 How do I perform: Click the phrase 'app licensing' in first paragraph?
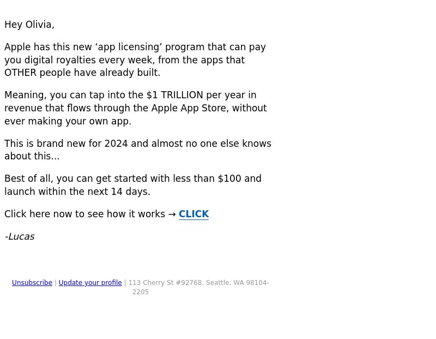click(x=129, y=47)
